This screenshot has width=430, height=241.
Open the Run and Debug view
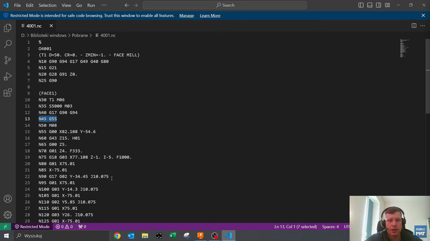coord(8,76)
